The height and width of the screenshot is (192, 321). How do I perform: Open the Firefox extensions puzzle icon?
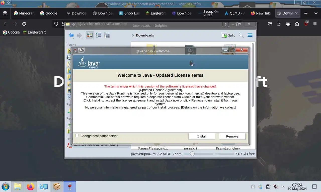[297, 24]
